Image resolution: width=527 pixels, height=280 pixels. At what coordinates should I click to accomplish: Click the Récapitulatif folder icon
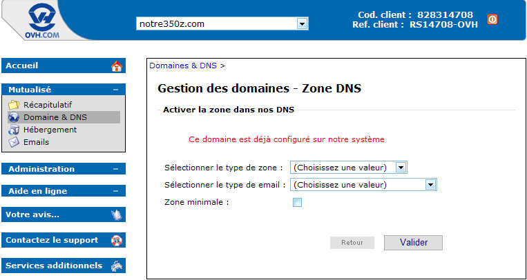[14, 105]
